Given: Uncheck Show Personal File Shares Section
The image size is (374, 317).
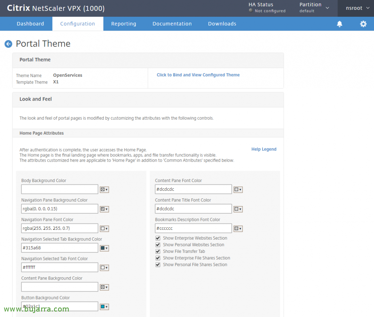Looking at the screenshot, I should (x=158, y=264).
